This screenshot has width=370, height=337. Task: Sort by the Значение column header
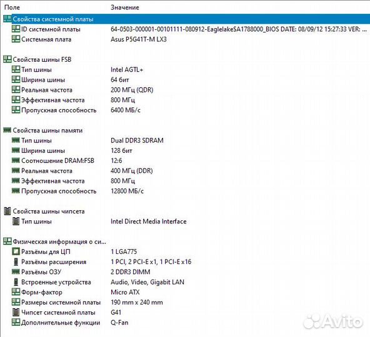tap(125, 7)
